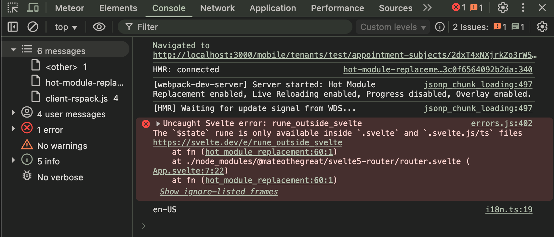Click the issues info circle icon
Screen dimensions: 554x237
coord(440,27)
